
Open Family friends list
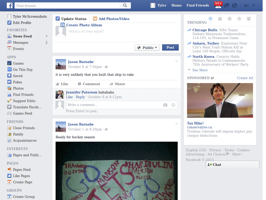(x=15, y=134)
